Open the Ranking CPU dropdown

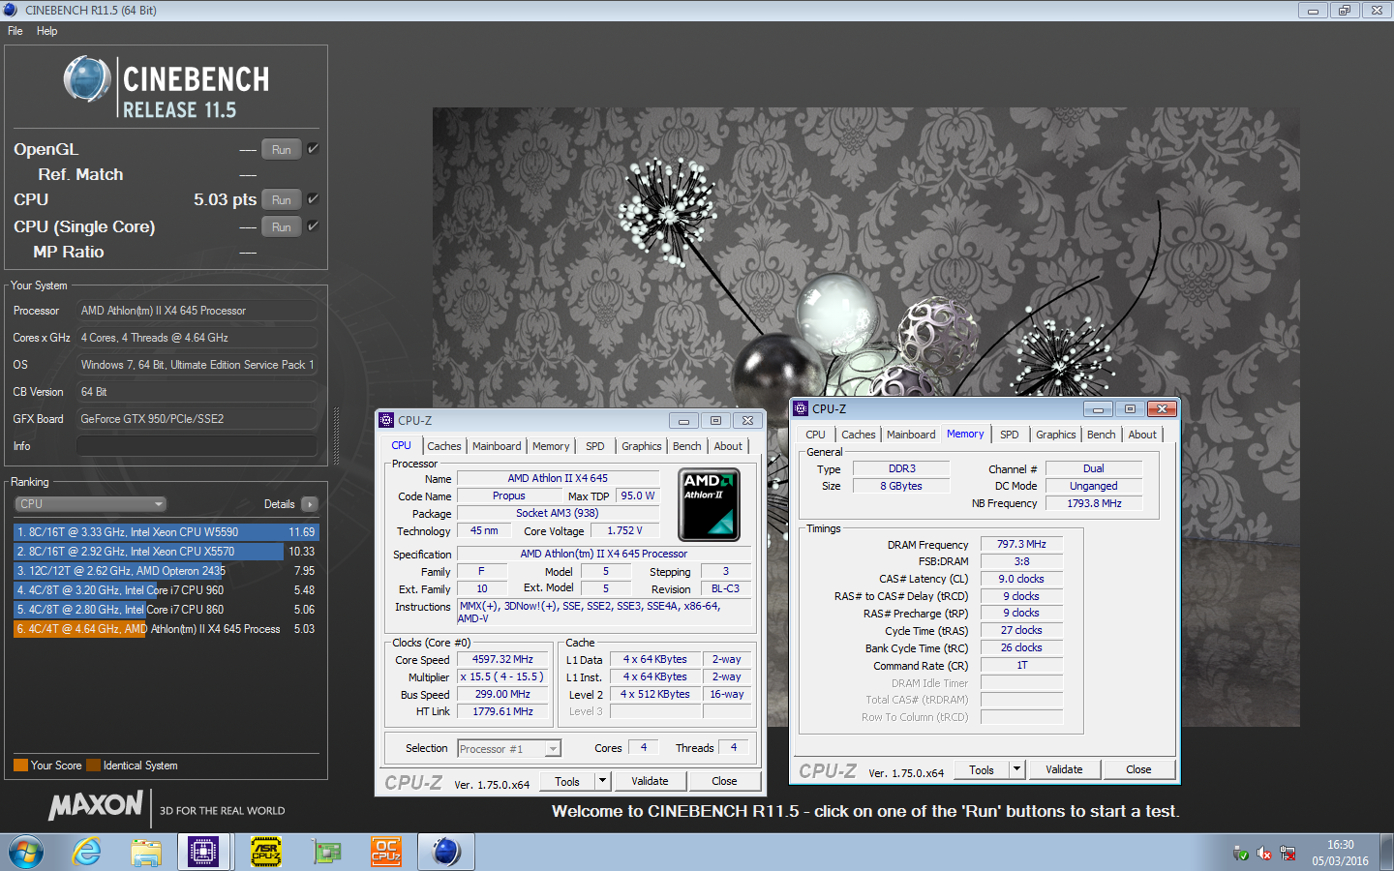click(91, 504)
